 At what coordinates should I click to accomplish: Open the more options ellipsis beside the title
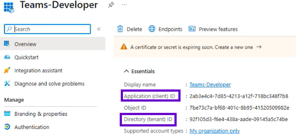point(124,5)
